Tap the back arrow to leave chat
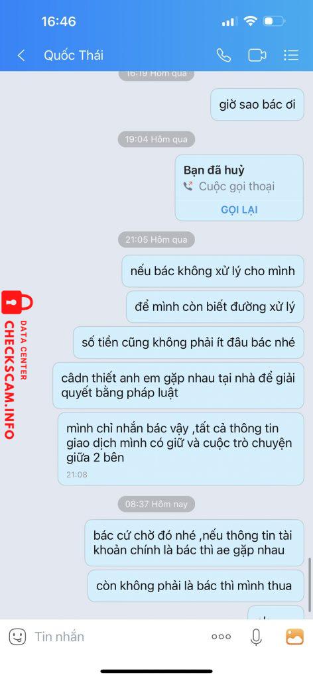 (21, 55)
